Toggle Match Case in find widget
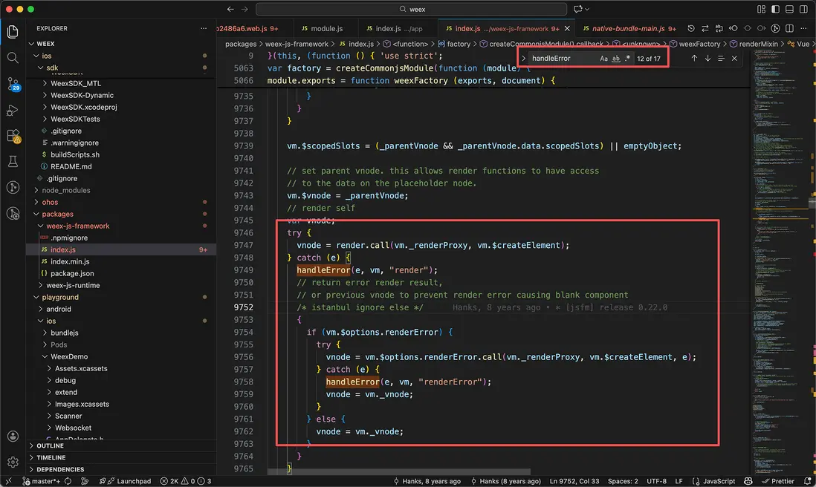This screenshot has width=816, height=487. [603, 58]
